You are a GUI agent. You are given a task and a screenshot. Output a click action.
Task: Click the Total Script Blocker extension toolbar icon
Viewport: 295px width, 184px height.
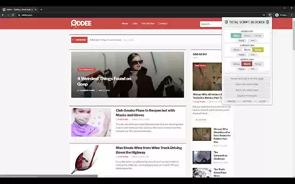pos(270,15)
